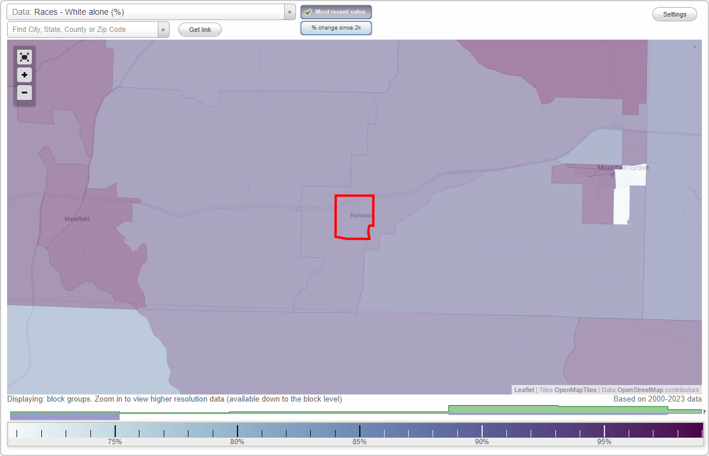709x456 pixels.
Task: Zoom in using the plus icon
Action: [x=24, y=75]
